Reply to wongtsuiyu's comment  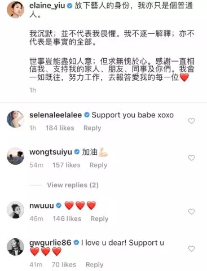[98, 165]
